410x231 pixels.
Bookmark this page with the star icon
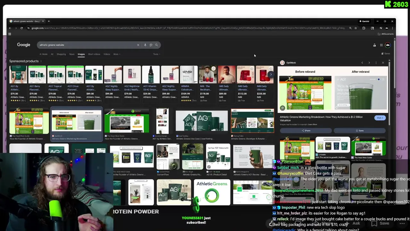pyautogui.click(x=356, y=28)
